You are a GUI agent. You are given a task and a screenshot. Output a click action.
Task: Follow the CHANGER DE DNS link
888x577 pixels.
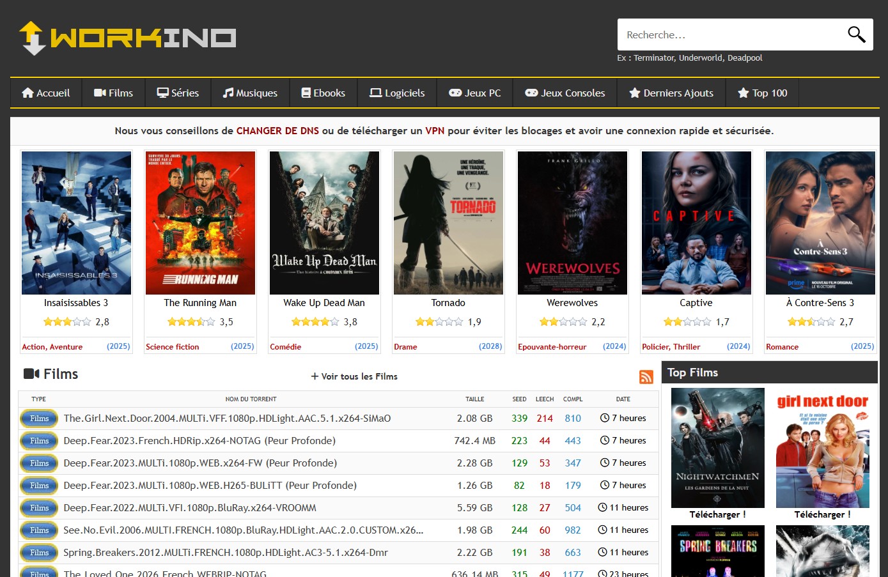[x=277, y=131]
